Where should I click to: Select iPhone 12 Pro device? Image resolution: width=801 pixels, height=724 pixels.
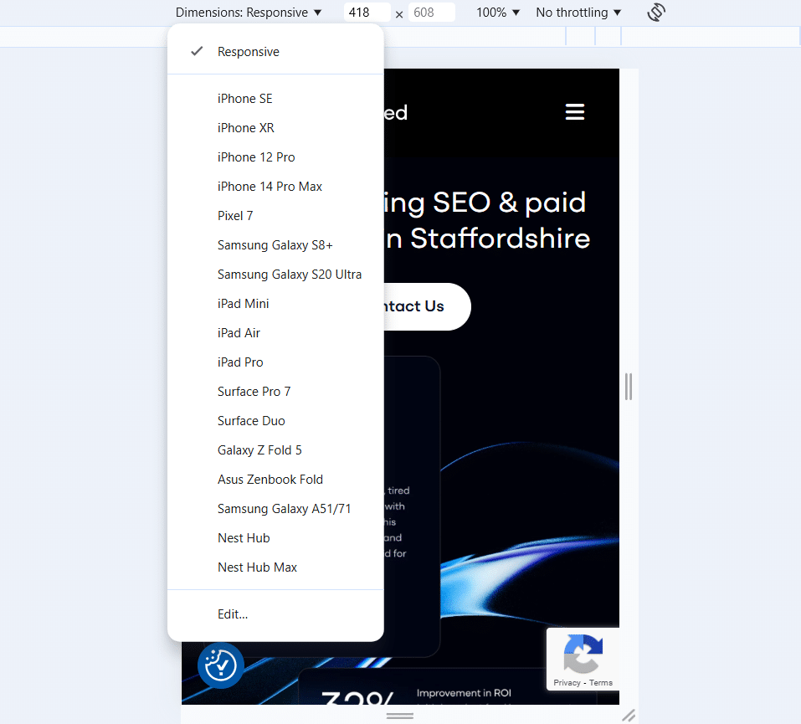(x=275, y=157)
